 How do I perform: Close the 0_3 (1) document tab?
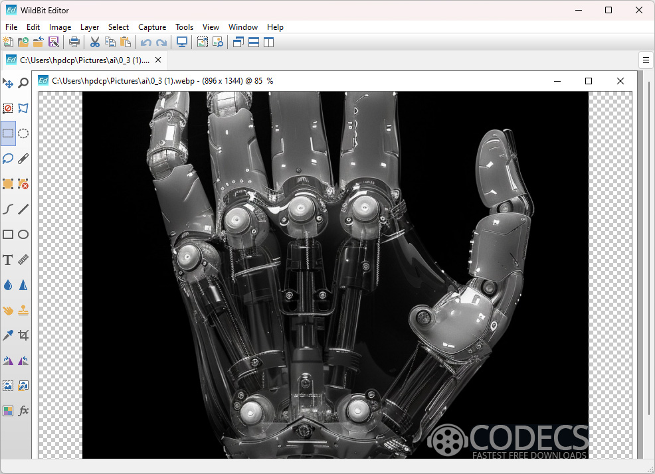point(158,60)
